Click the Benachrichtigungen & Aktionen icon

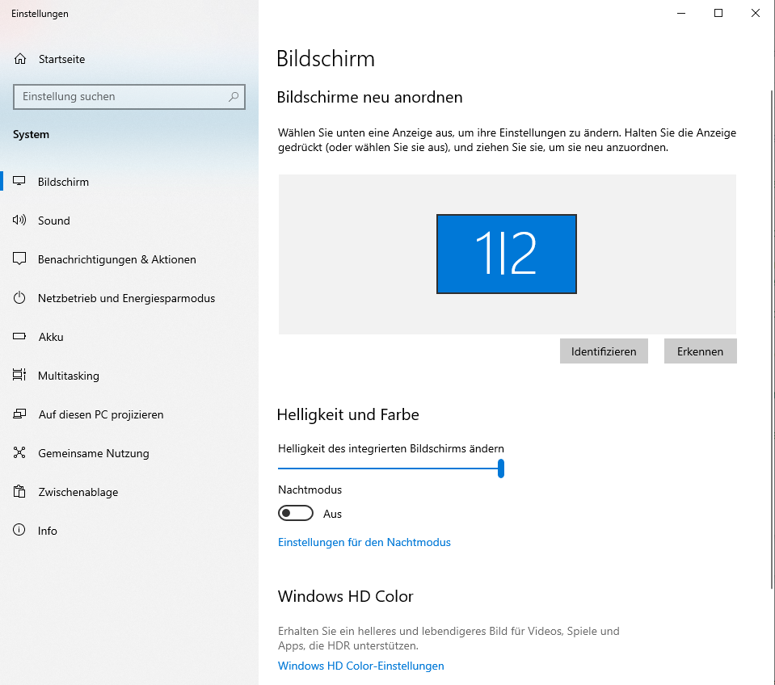coord(20,259)
